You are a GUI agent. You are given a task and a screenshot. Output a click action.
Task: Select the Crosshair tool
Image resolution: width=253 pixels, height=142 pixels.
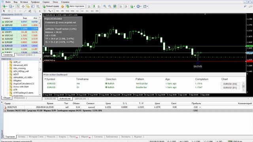point(9,11)
